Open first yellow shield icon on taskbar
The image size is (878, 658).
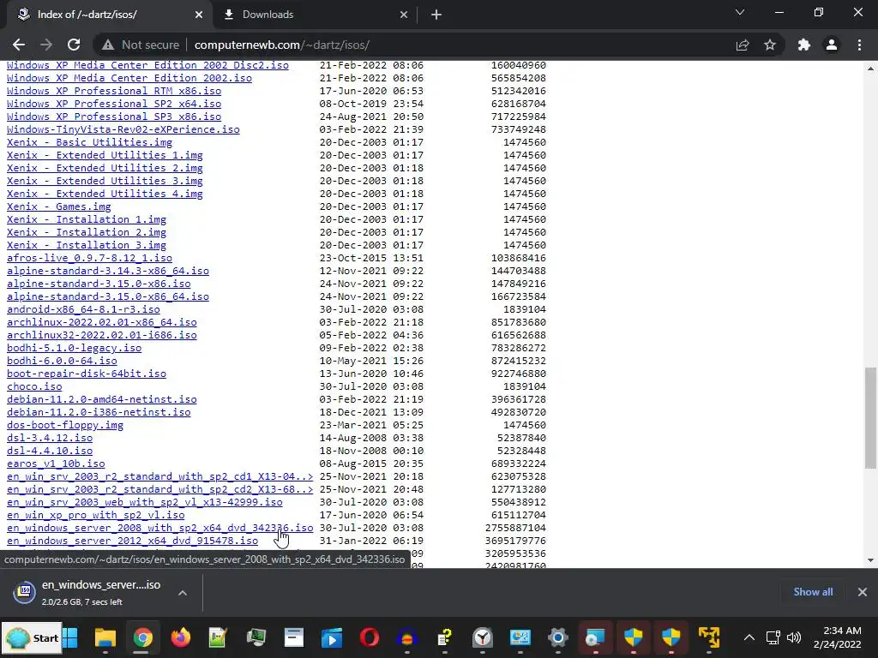[634, 637]
